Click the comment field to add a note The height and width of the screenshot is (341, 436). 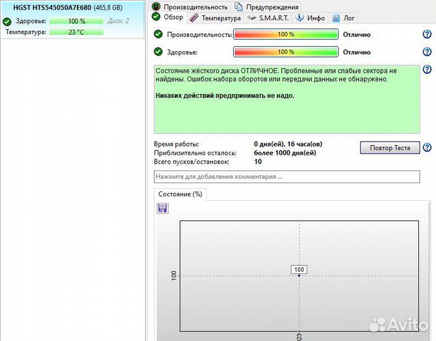(x=287, y=177)
